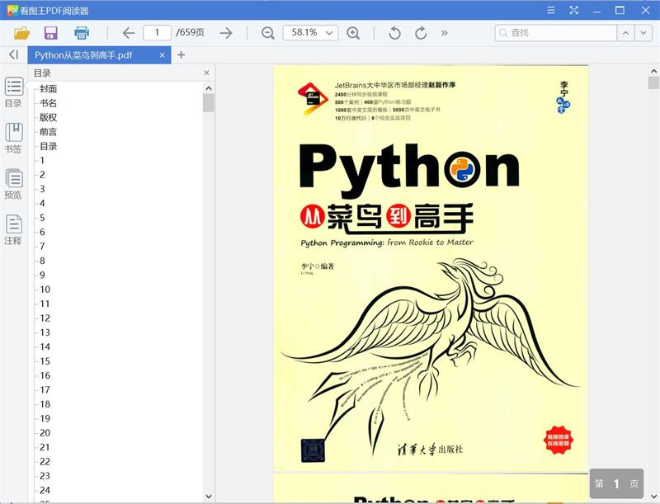Save the document with the save icon
This screenshot has width=660, height=504.
click(x=51, y=31)
